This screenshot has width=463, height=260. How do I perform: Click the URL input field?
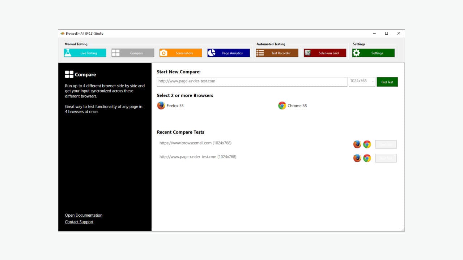pyautogui.click(x=251, y=81)
